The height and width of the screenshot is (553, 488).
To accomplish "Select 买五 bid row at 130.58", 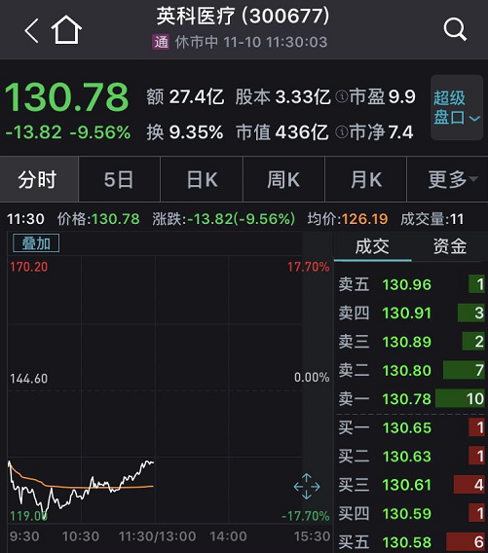I will coord(411,541).
